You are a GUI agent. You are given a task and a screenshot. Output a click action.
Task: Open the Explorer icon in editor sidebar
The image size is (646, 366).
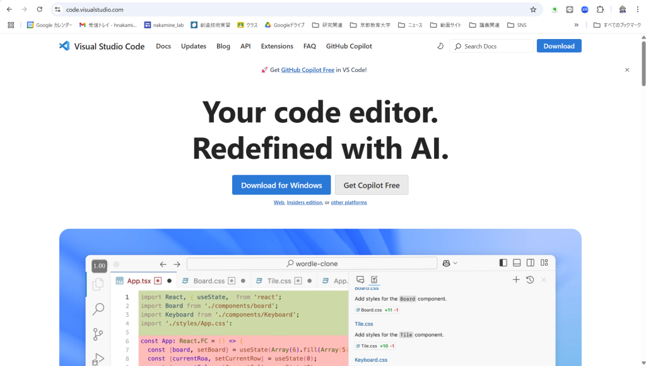coord(98,285)
